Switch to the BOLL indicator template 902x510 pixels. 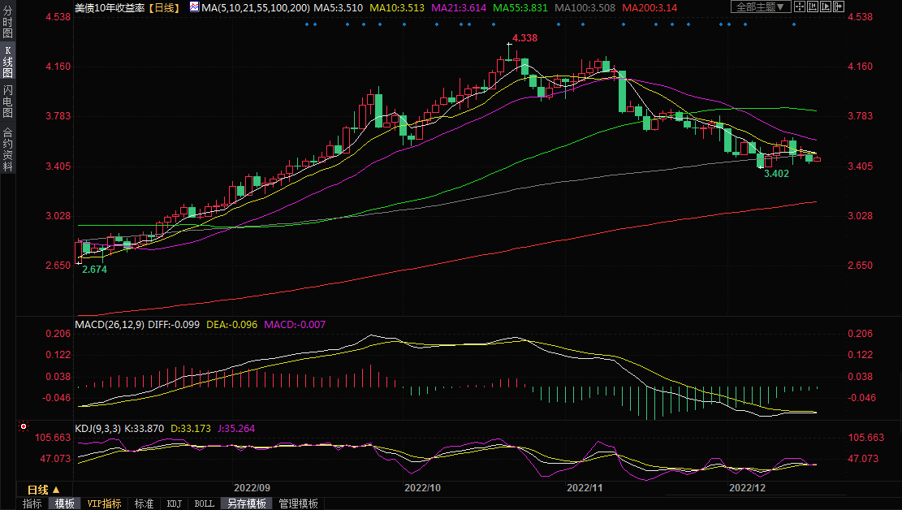coord(204,504)
